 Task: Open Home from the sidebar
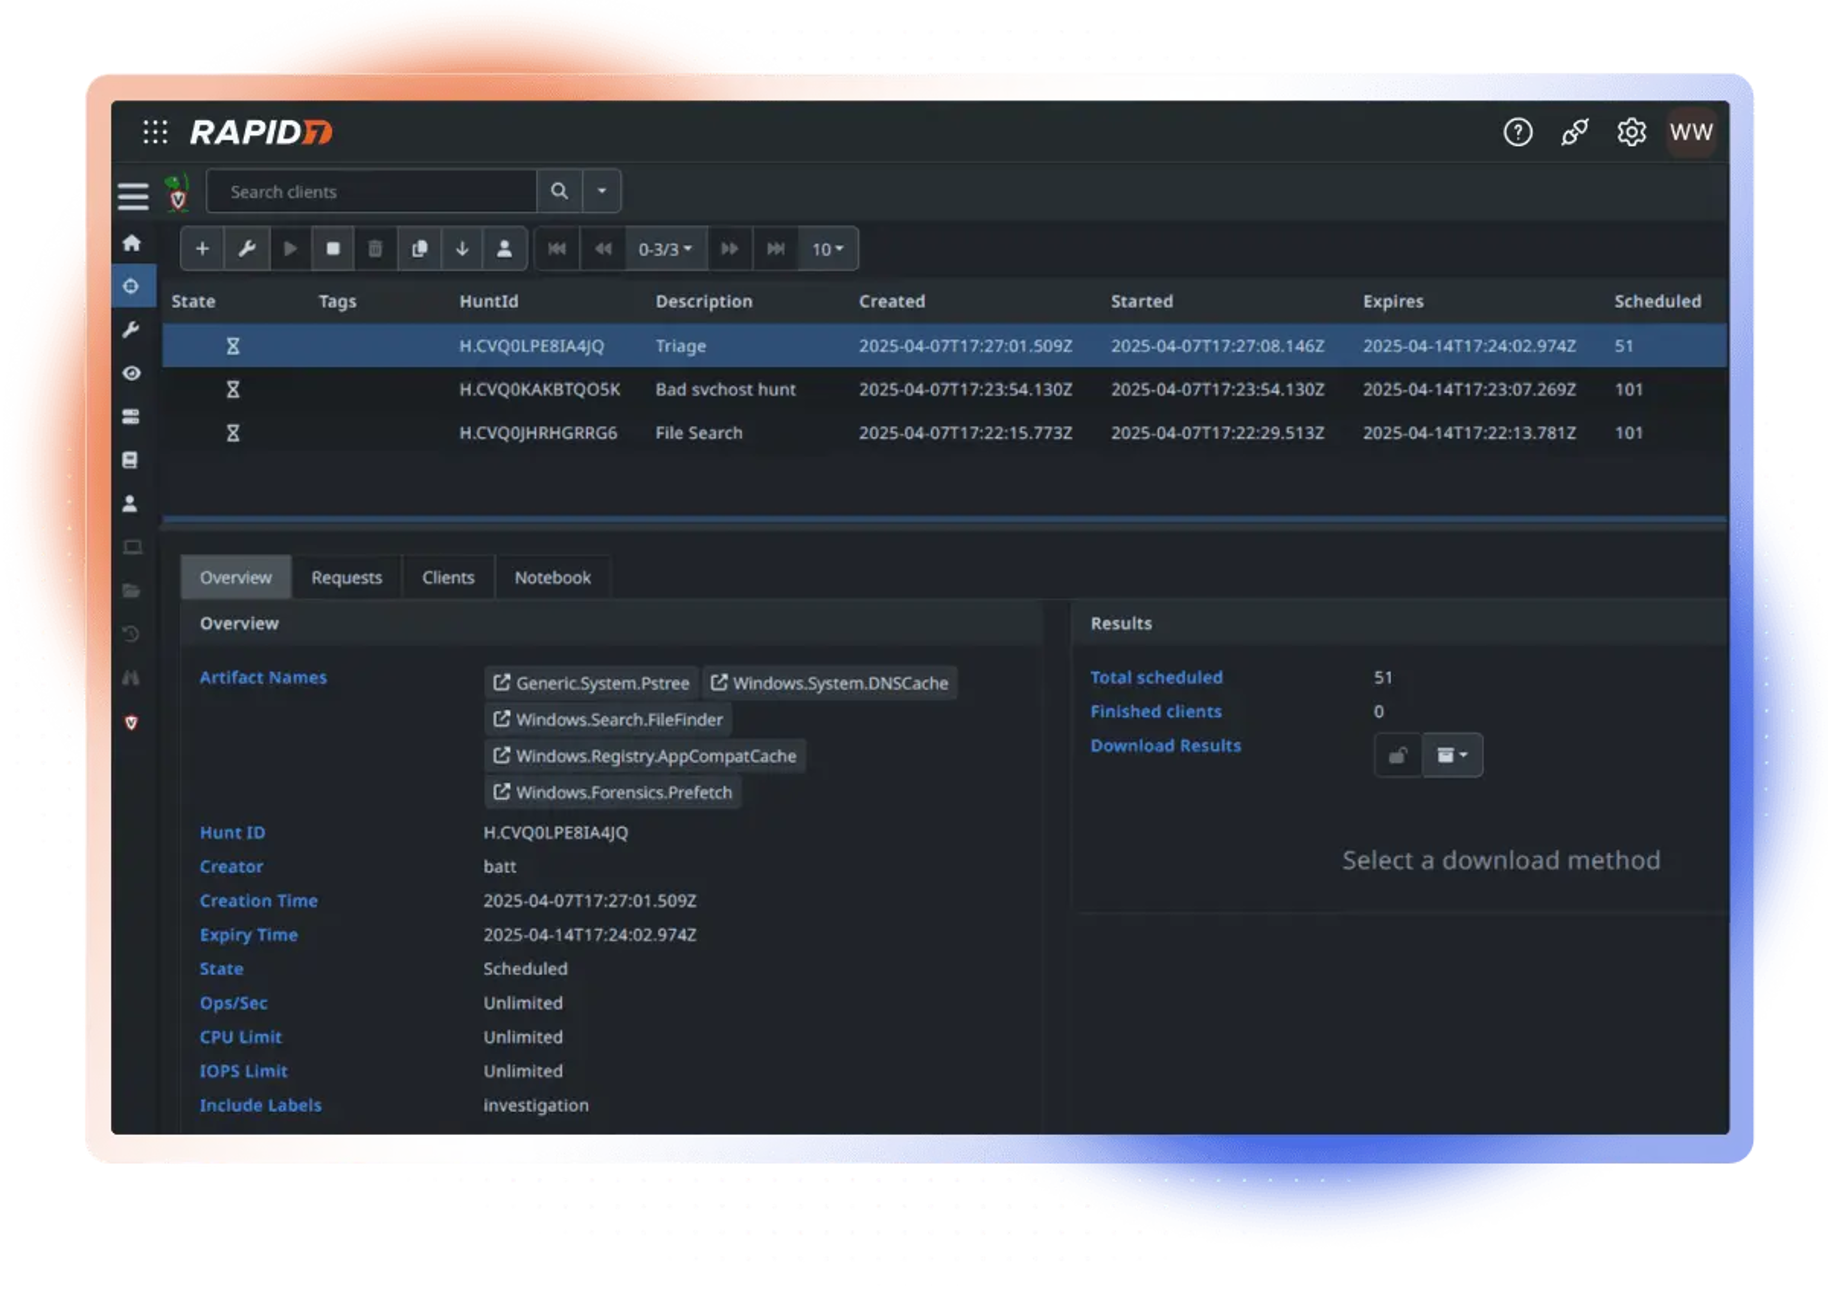click(x=132, y=243)
